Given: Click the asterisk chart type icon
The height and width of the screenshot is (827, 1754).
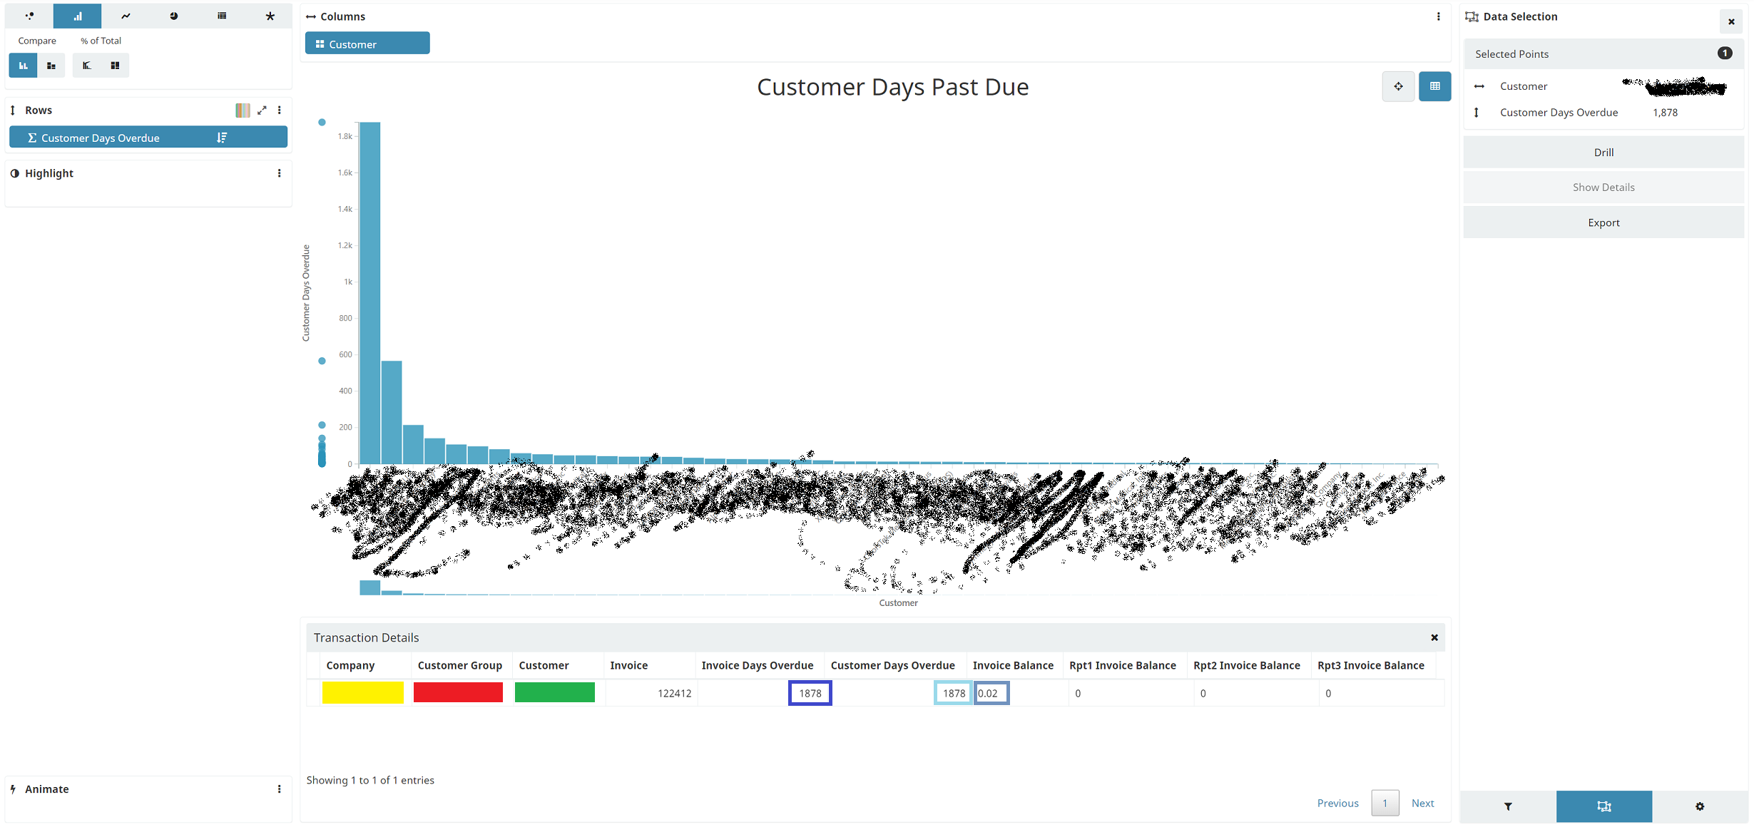Looking at the screenshot, I should 270,16.
